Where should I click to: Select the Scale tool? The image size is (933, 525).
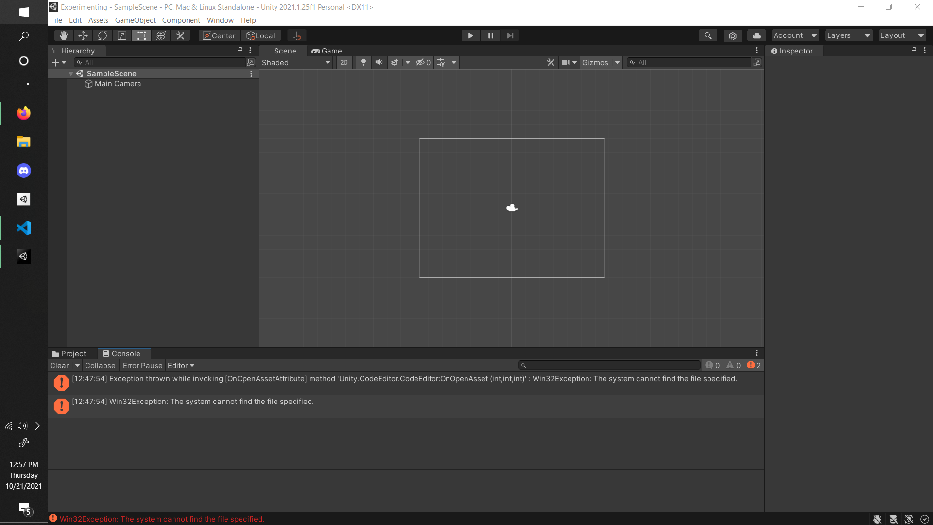coord(122,35)
